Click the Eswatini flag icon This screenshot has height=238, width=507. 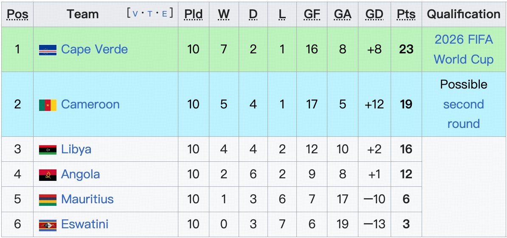pos(48,225)
